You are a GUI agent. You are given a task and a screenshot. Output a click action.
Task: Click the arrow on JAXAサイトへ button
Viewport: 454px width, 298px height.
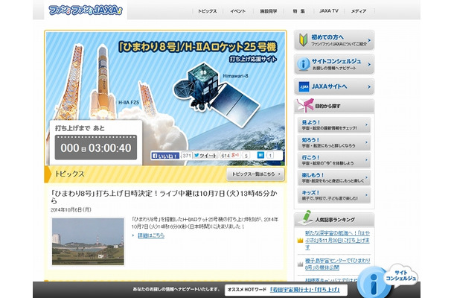[369, 86]
